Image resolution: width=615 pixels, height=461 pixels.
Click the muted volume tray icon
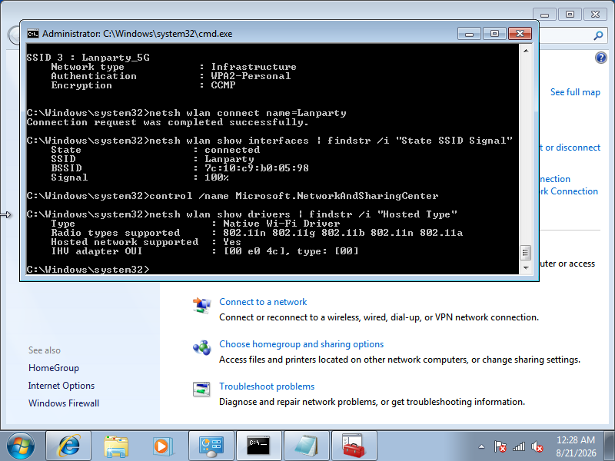(x=537, y=446)
